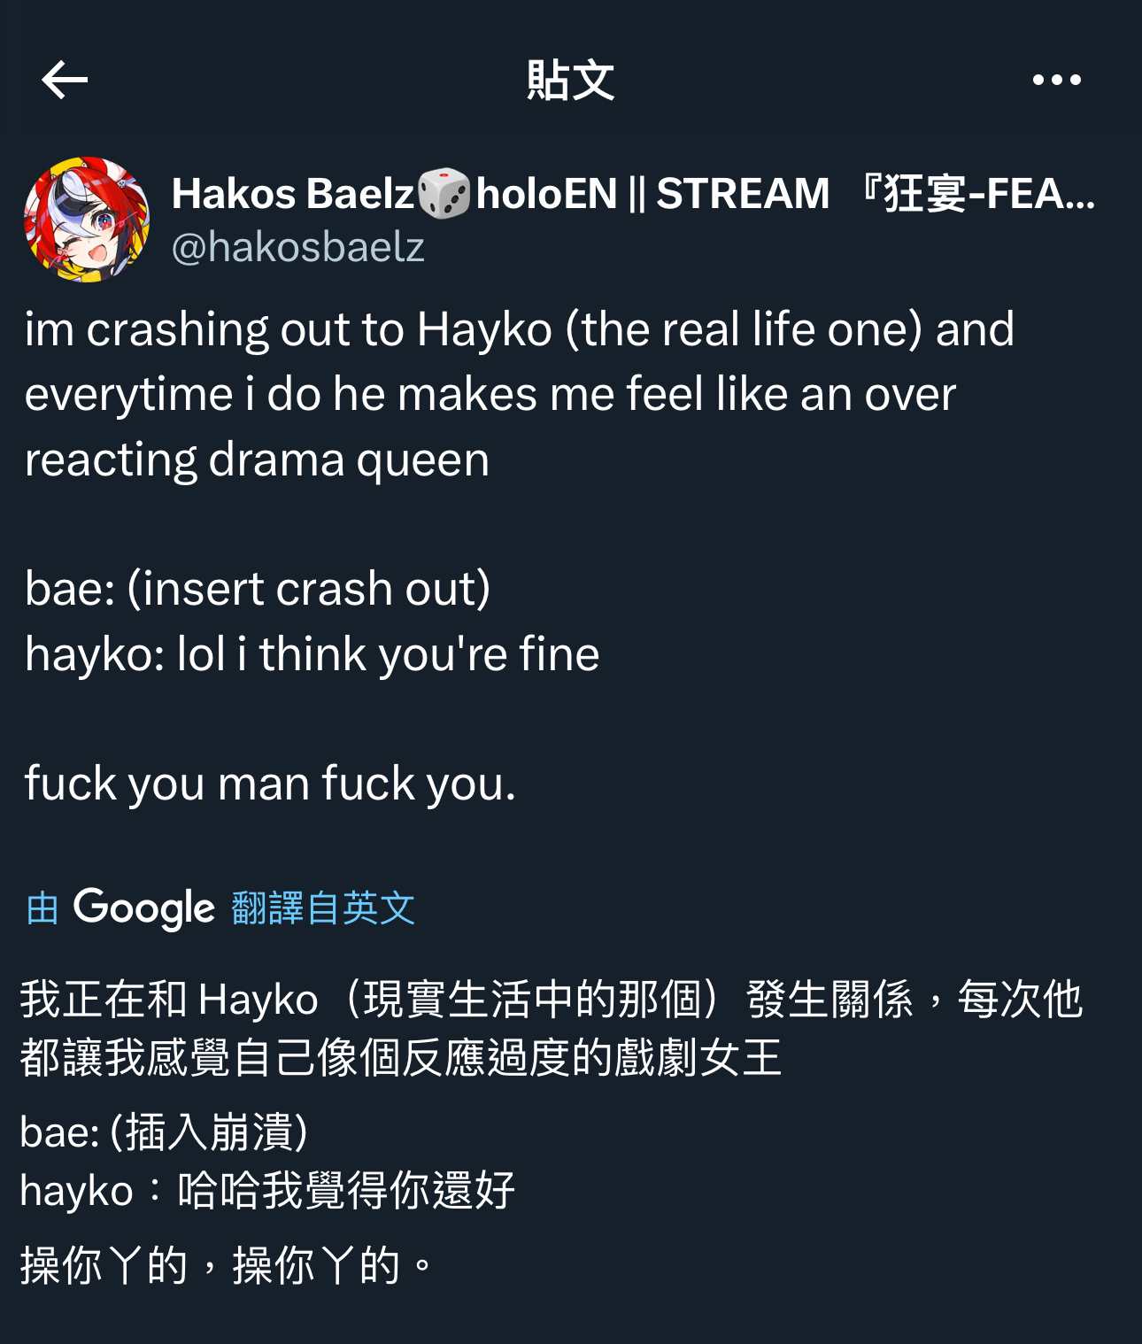This screenshot has width=1142, height=1344.
Task: Tap the 由 character before Google
Action: coord(42,909)
